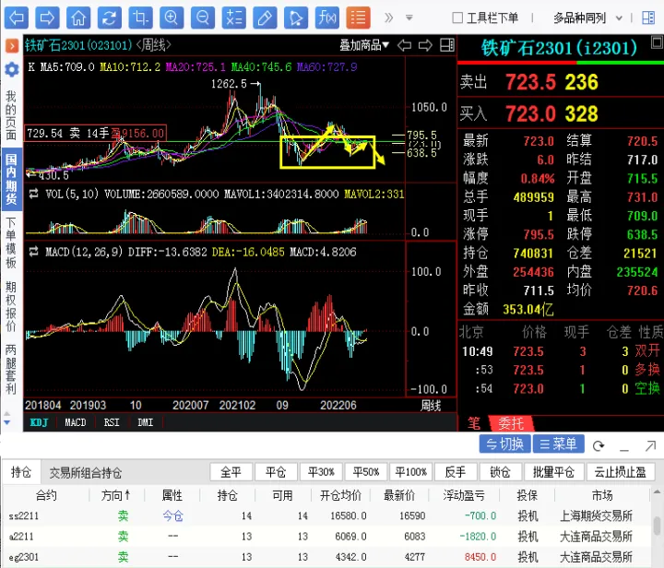Sort by the 方向 column header
The height and width of the screenshot is (568, 664).
point(116,495)
